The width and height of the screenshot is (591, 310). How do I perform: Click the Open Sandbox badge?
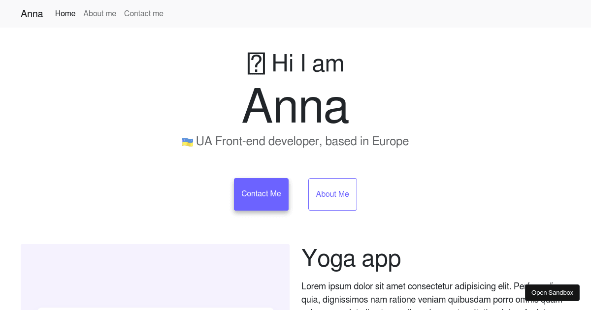pos(552,292)
